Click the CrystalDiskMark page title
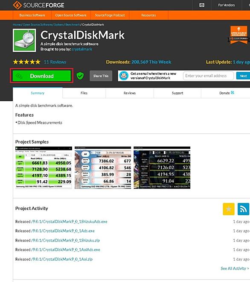The width and height of the screenshot is (250, 282). click(82, 35)
